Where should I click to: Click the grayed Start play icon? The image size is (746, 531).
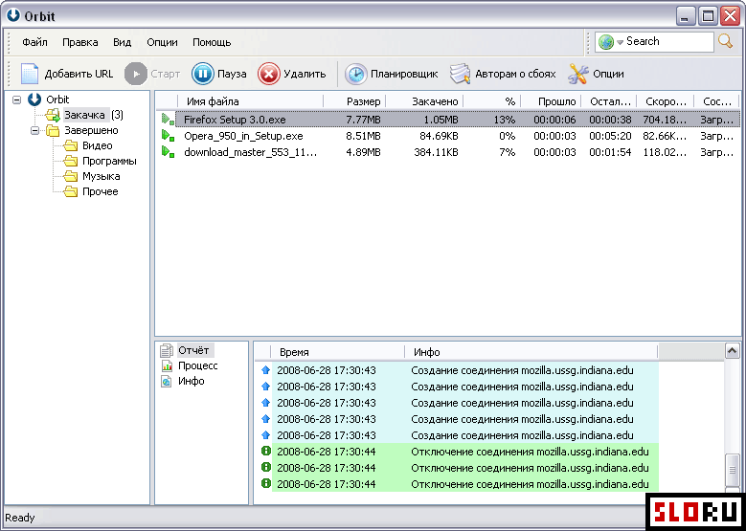tap(136, 75)
